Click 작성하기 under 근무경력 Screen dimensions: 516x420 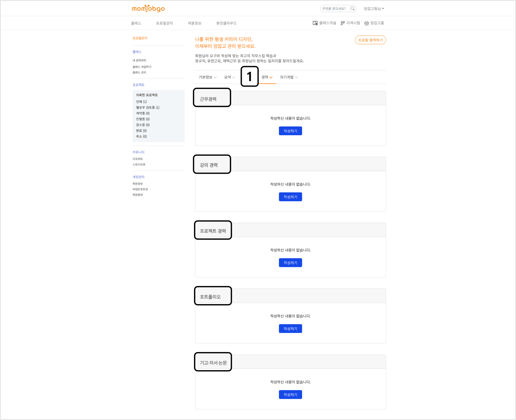[290, 131]
